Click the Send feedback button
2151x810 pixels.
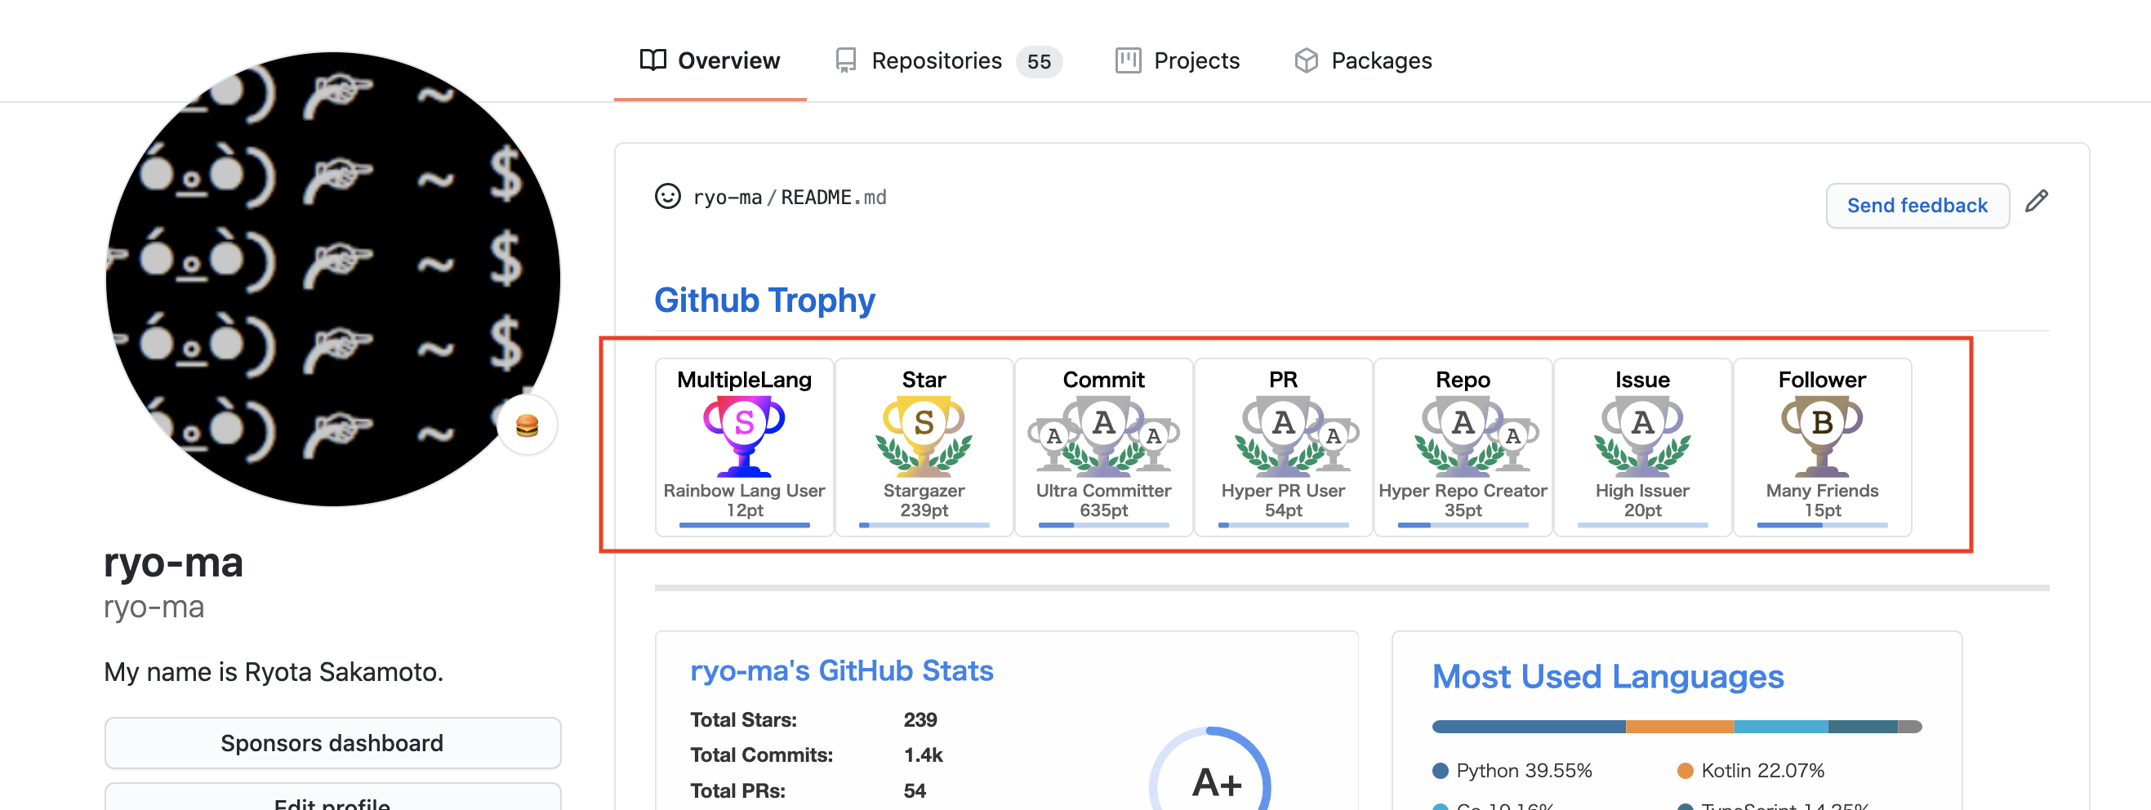pos(1917,206)
